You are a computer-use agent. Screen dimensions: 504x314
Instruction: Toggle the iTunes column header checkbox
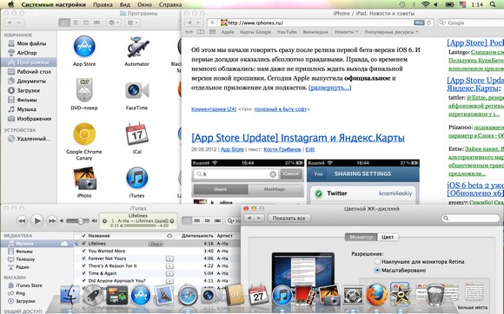[x=83, y=236]
